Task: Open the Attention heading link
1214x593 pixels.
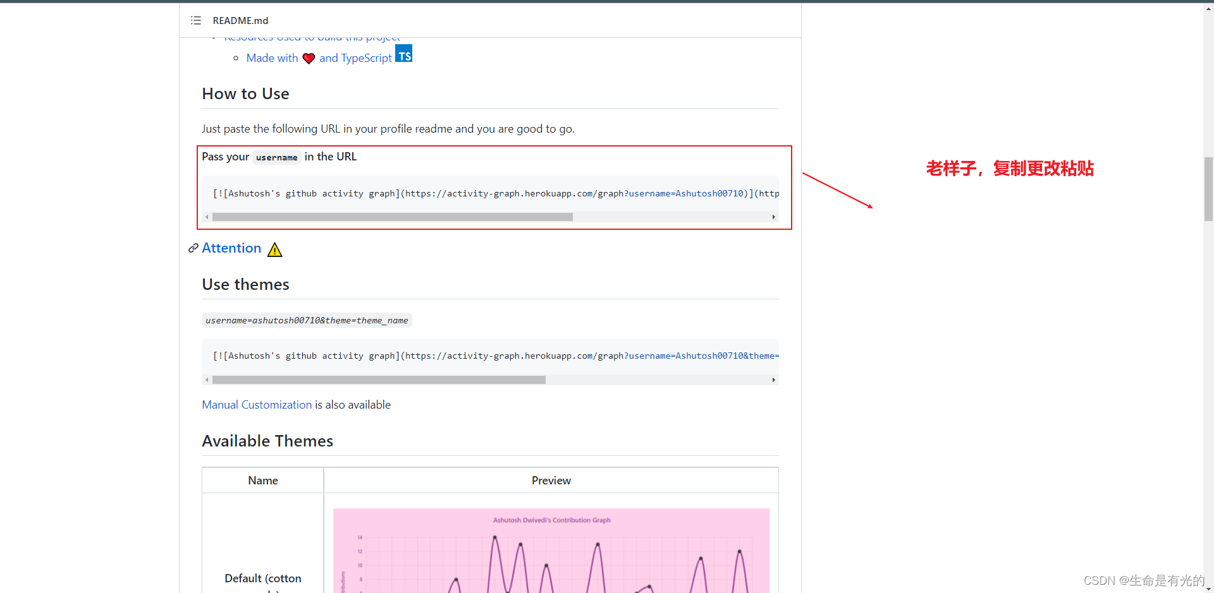Action: pyautogui.click(x=231, y=248)
